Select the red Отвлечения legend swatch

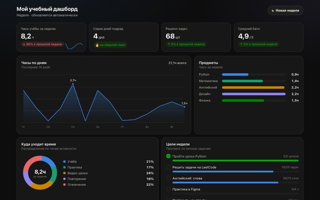tap(64, 184)
